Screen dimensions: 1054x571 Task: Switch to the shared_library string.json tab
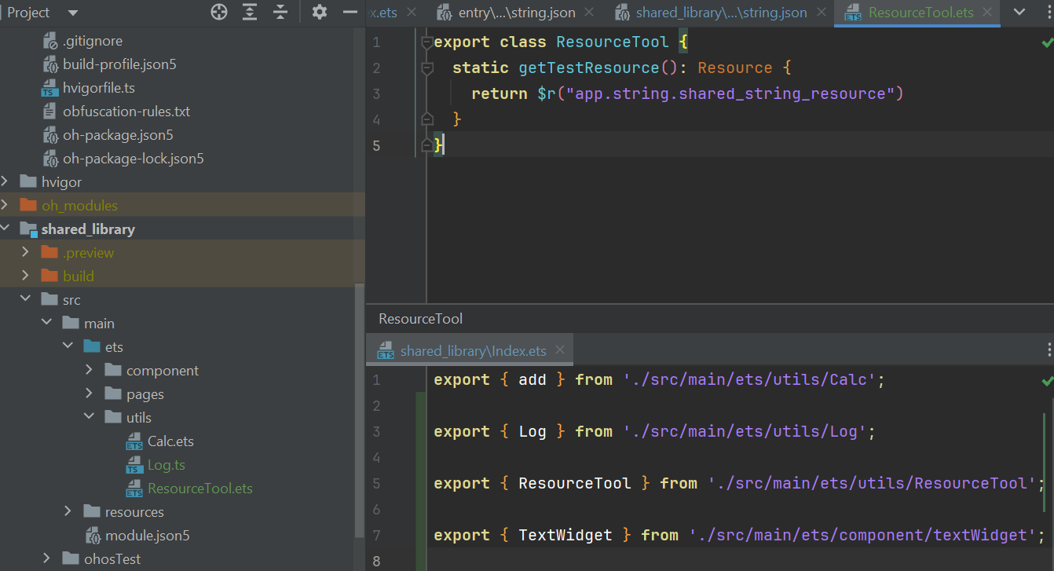[720, 13]
